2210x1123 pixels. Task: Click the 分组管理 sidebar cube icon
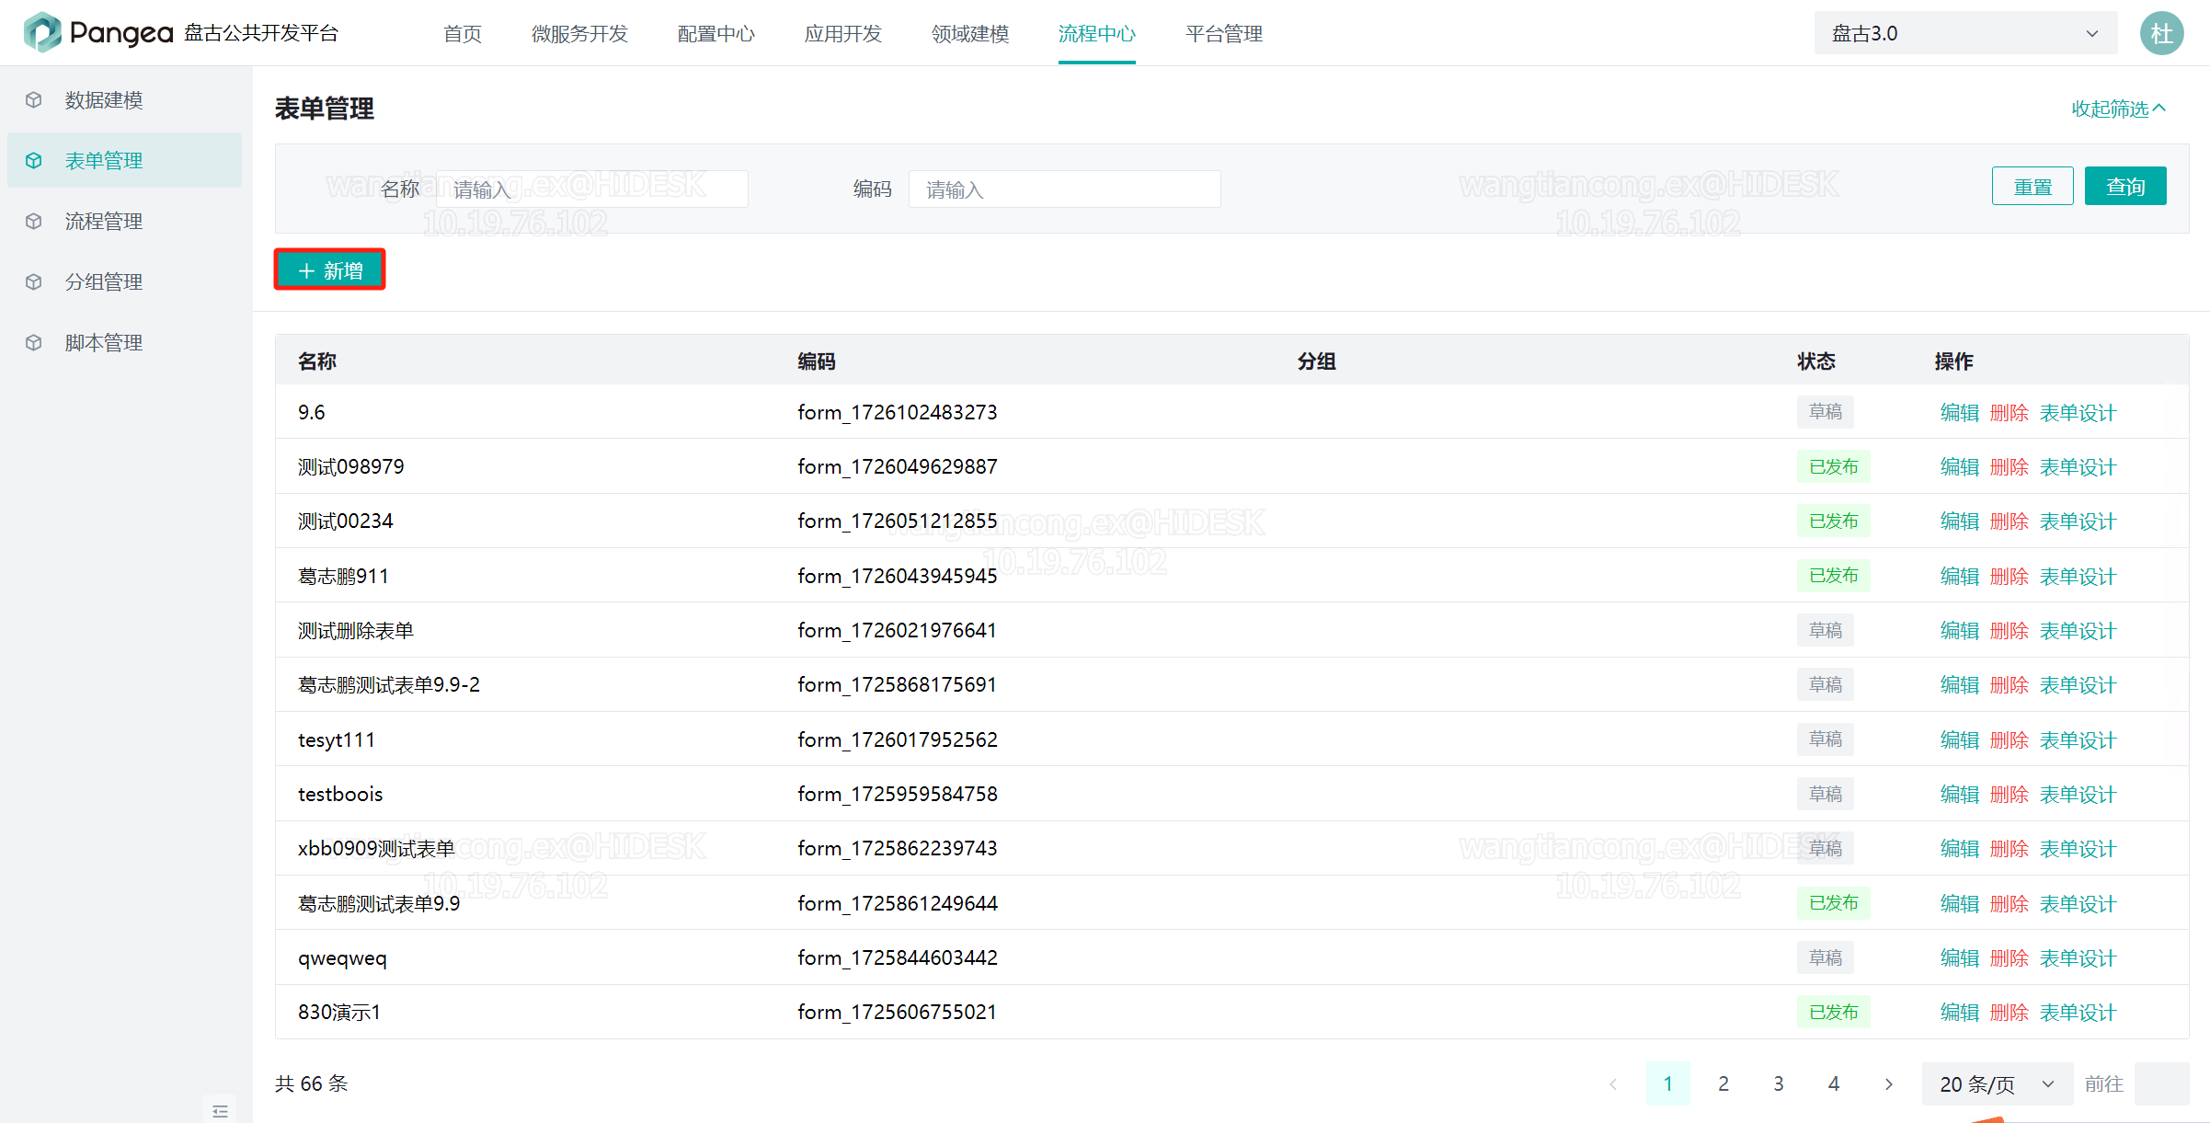(x=34, y=282)
